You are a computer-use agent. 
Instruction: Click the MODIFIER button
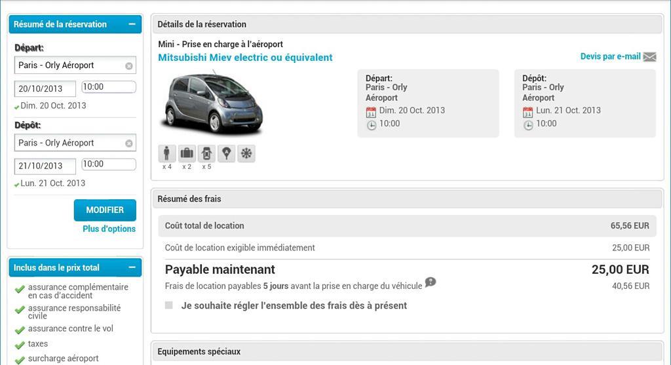click(105, 210)
